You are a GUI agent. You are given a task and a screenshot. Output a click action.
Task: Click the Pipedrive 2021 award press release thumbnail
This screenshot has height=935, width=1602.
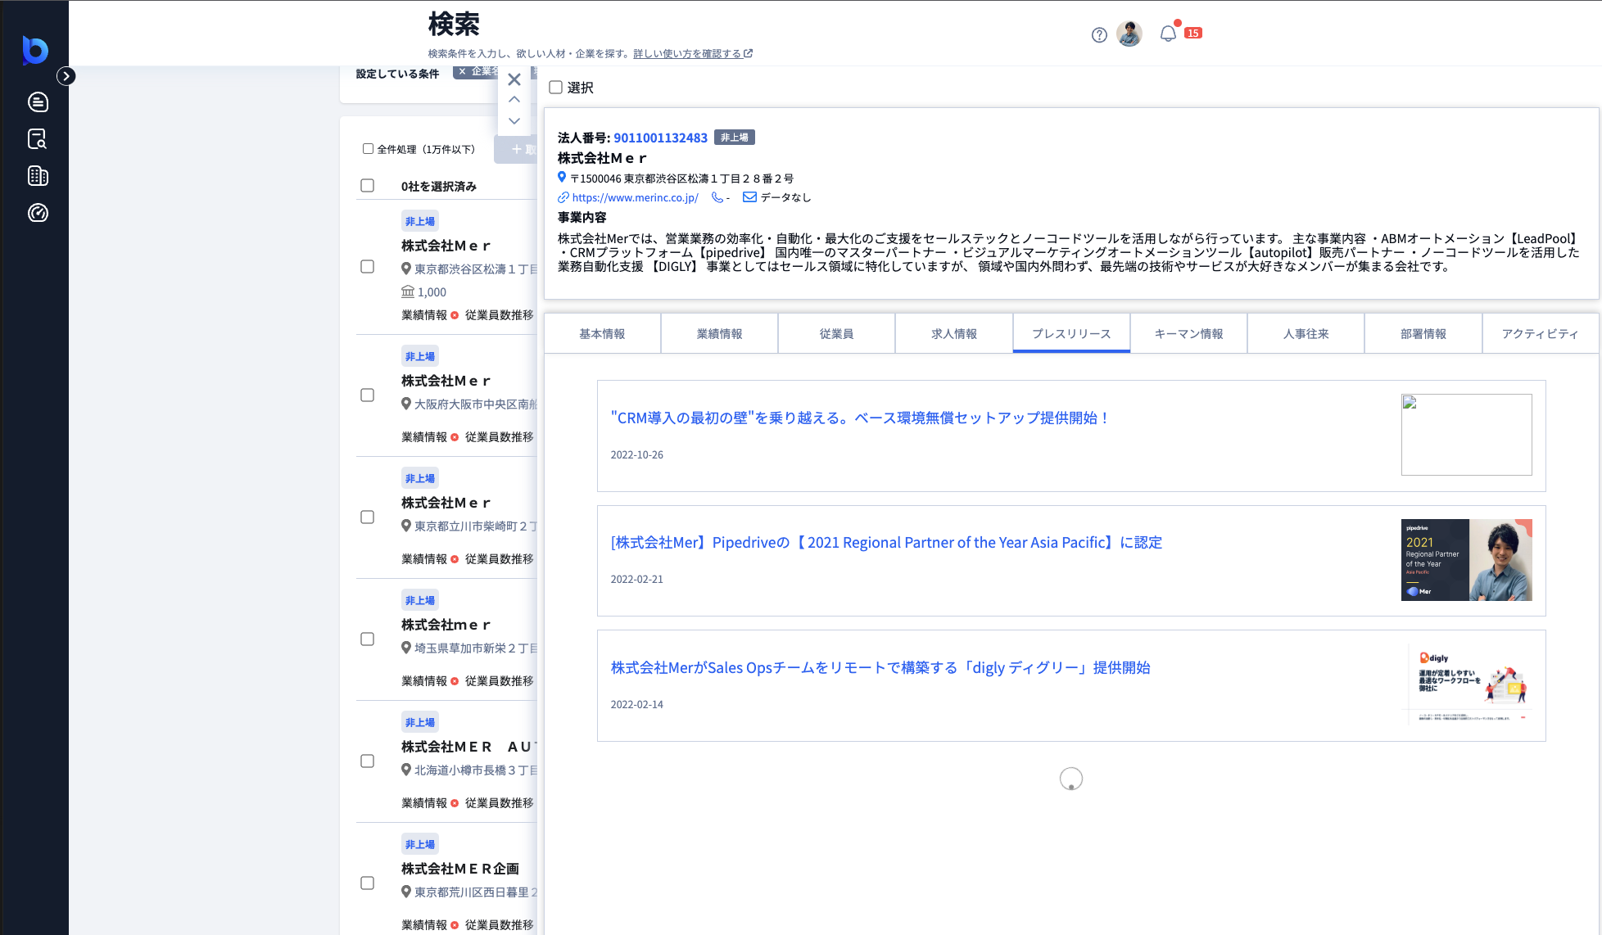pos(1466,560)
